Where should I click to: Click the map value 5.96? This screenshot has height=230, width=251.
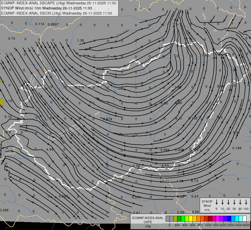point(178,103)
